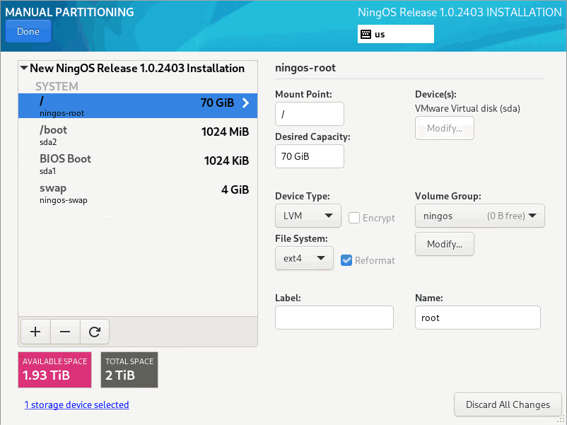Viewport: 567px width, 425px height.
Task: Click the SYSTEM section heading
Action: coord(57,86)
